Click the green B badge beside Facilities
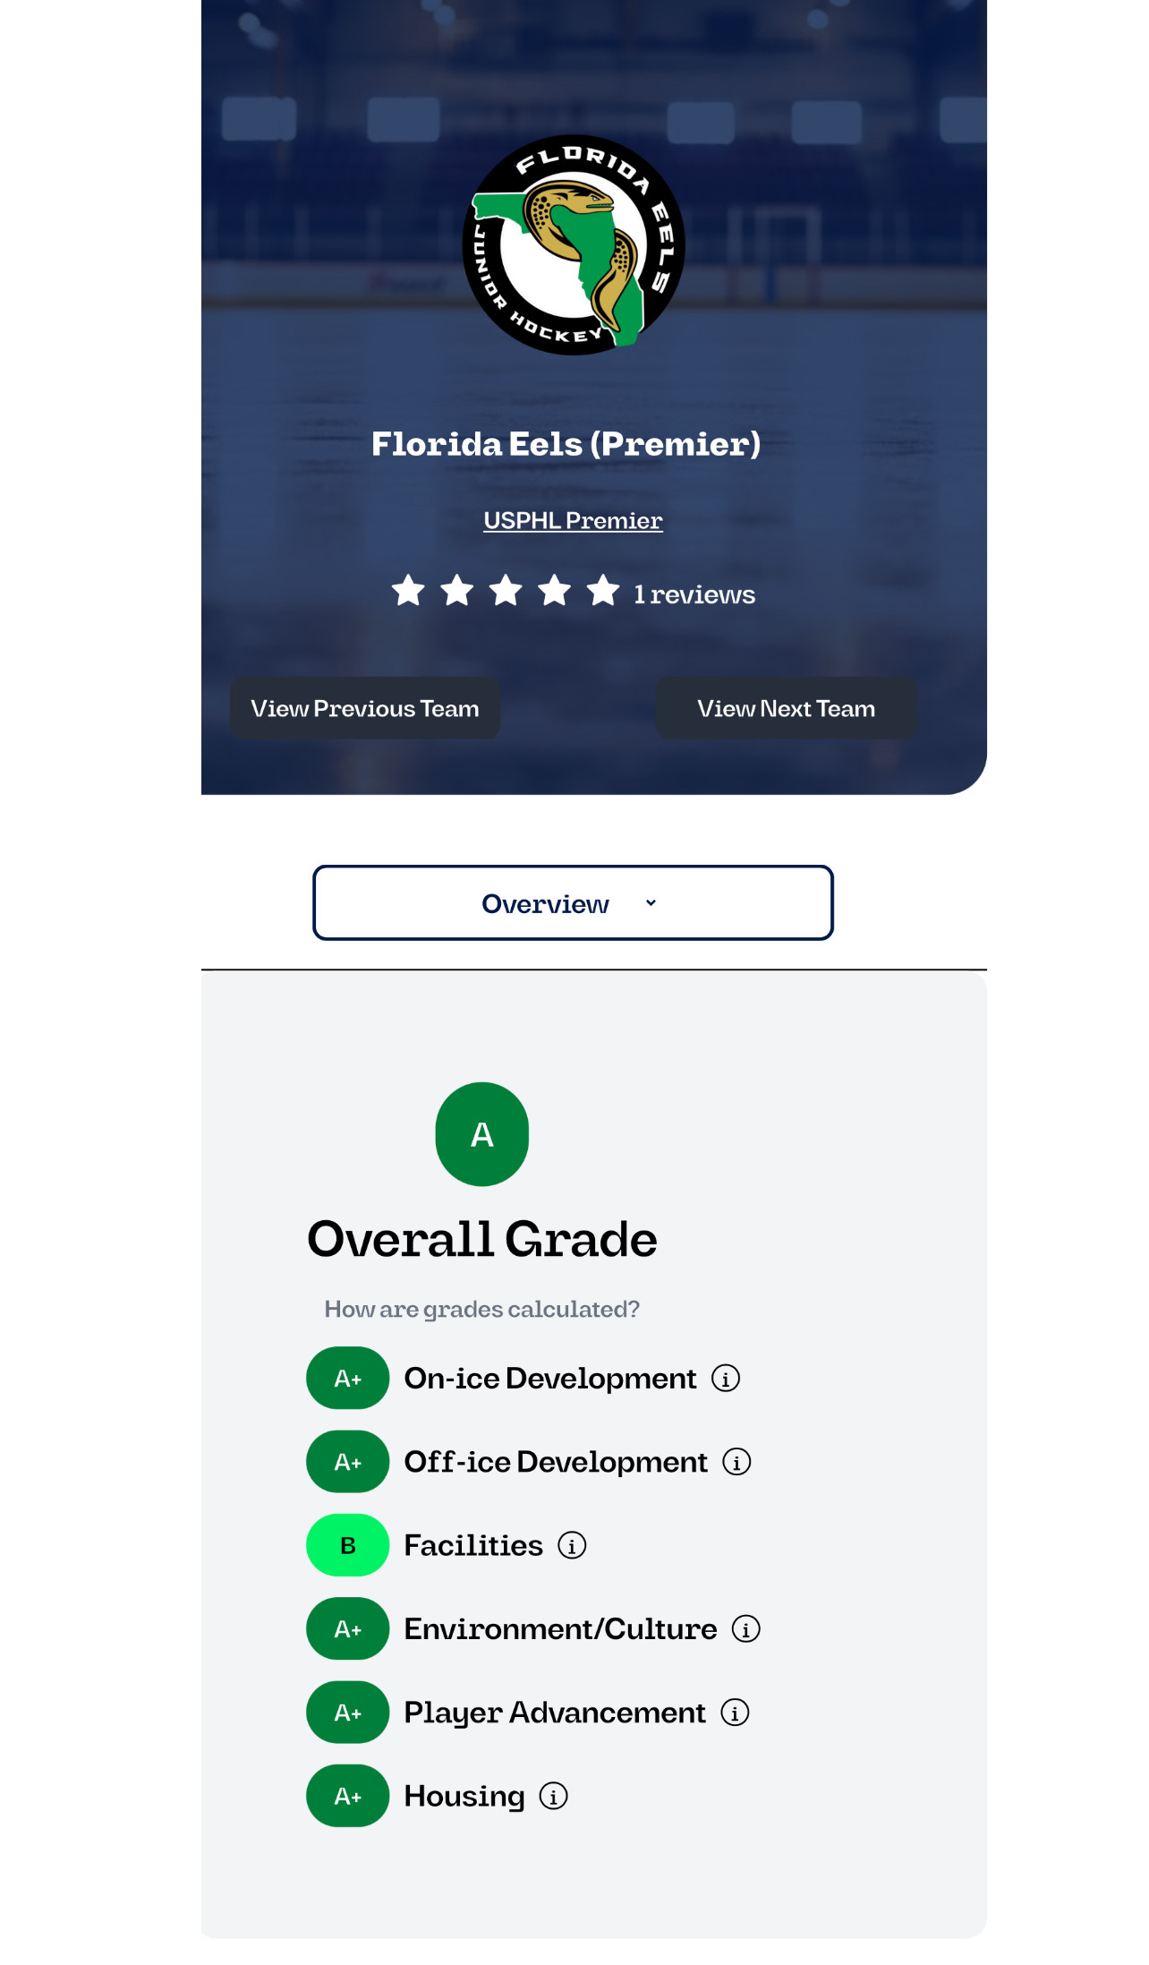The image size is (1149, 1965). [x=347, y=1545]
